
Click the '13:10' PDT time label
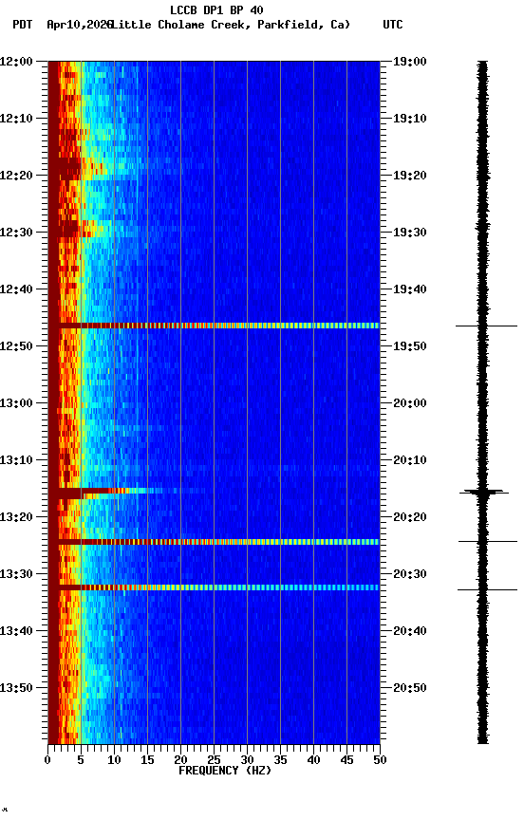click(x=16, y=460)
